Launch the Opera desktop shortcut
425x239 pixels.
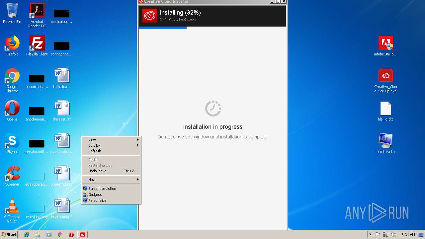(x=12, y=111)
